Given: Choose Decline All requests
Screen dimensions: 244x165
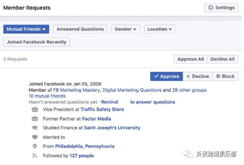Looking at the screenshot, I should pos(222,59).
